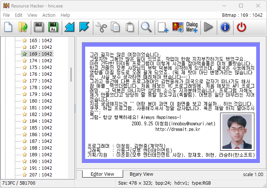Select tree item 177 : 1042
The image size is (267, 188).
point(41,81)
